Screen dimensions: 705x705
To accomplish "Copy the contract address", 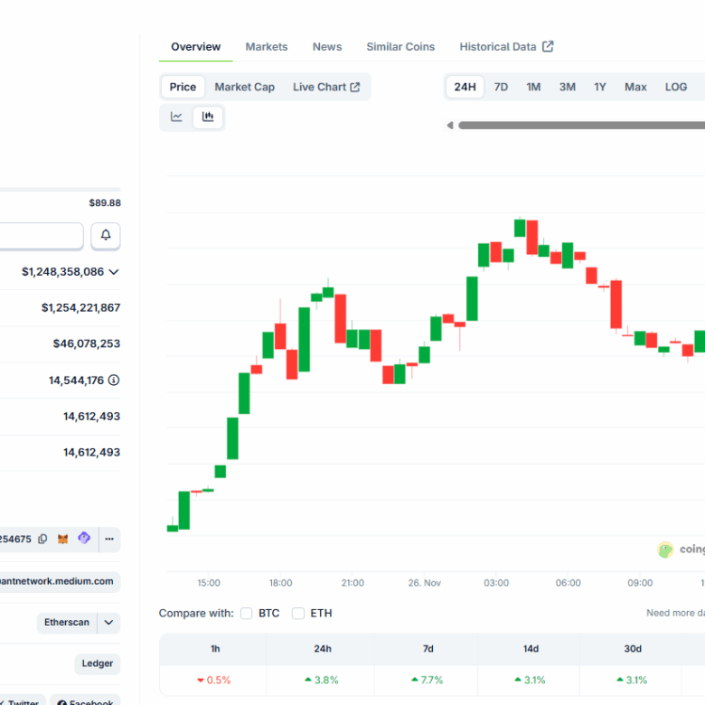I will pos(42,539).
